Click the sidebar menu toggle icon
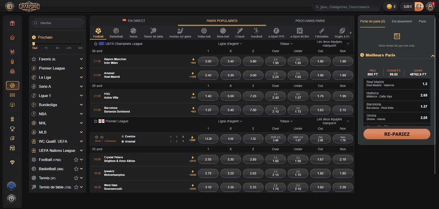 (x=10, y=7)
